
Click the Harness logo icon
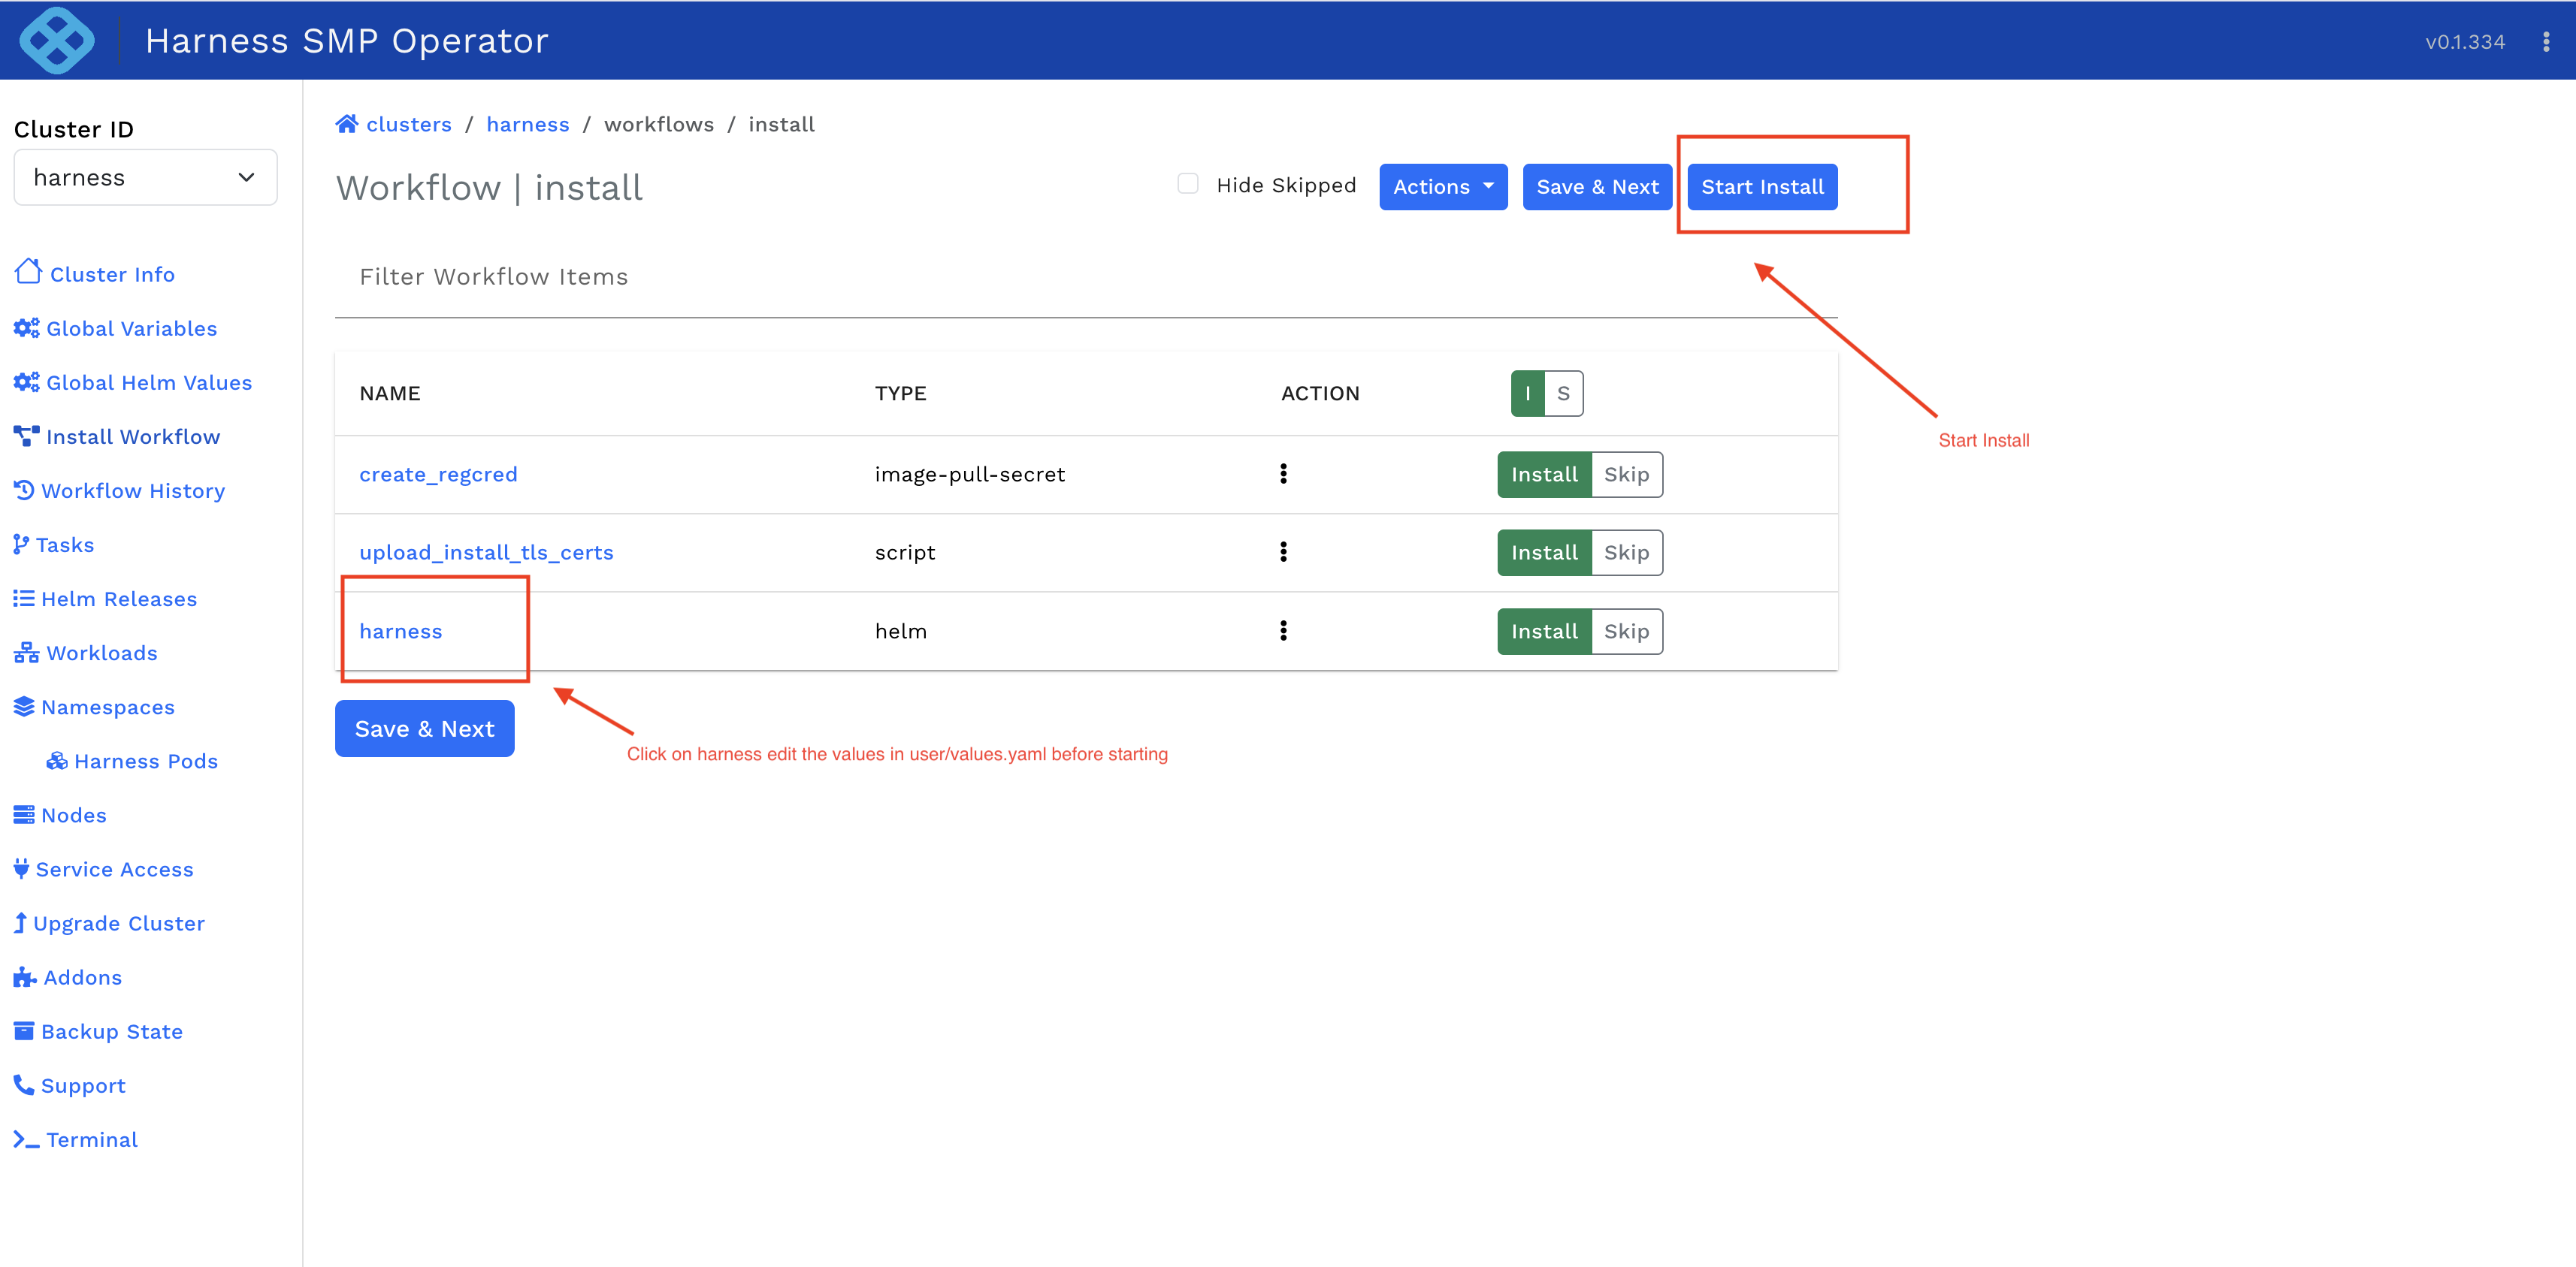(x=57, y=40)
